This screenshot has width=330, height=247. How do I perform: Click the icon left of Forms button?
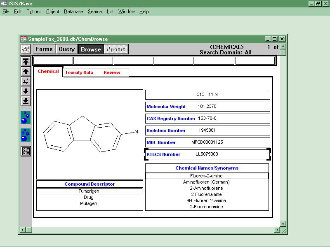[26, 49]
